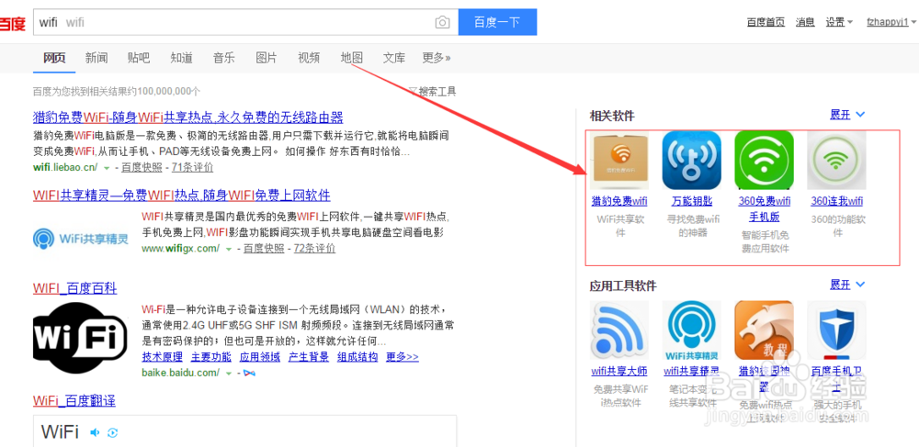
Task: Open the 猎豹免费wifi app icon
Action: coord(619,161)
